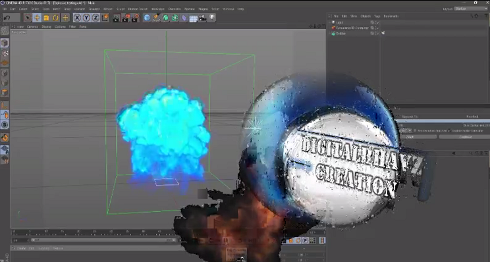Viewport: 490px width, 262px height.
Task: Add a Cube primitive object
Action: pos(147,18)
